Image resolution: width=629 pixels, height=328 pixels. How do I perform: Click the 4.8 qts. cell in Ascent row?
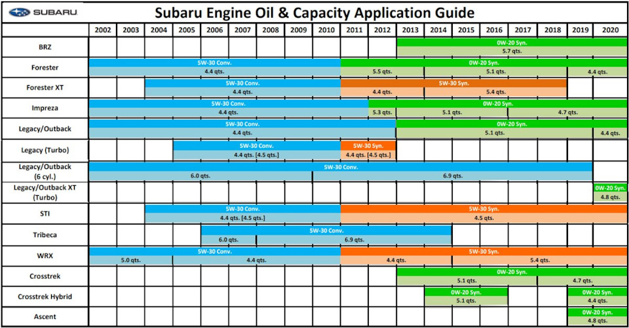[598, 321]
